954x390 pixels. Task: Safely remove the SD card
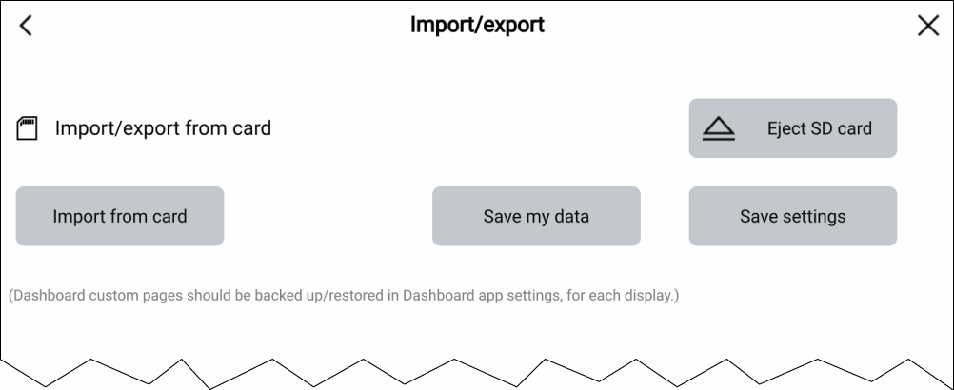tap(792, 128)
